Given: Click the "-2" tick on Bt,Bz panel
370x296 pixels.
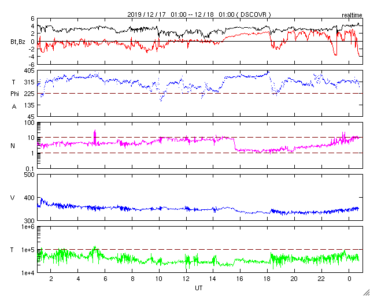Looking at the screenshot, I should [31, 49].
